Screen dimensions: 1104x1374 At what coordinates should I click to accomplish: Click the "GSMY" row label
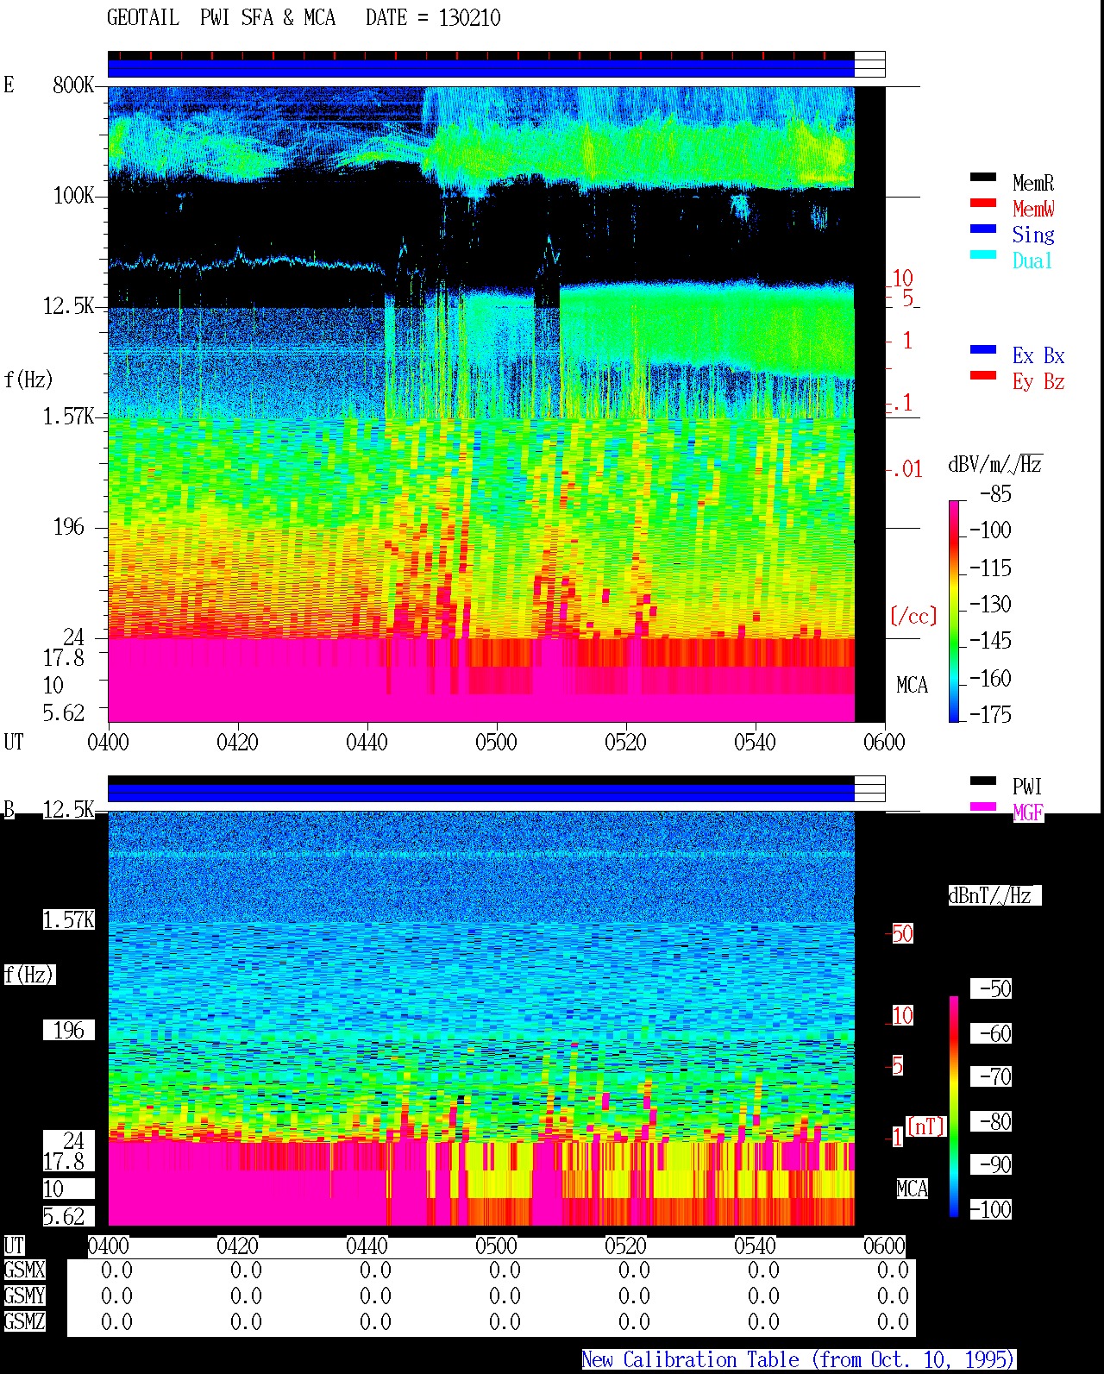(24, 1296)
